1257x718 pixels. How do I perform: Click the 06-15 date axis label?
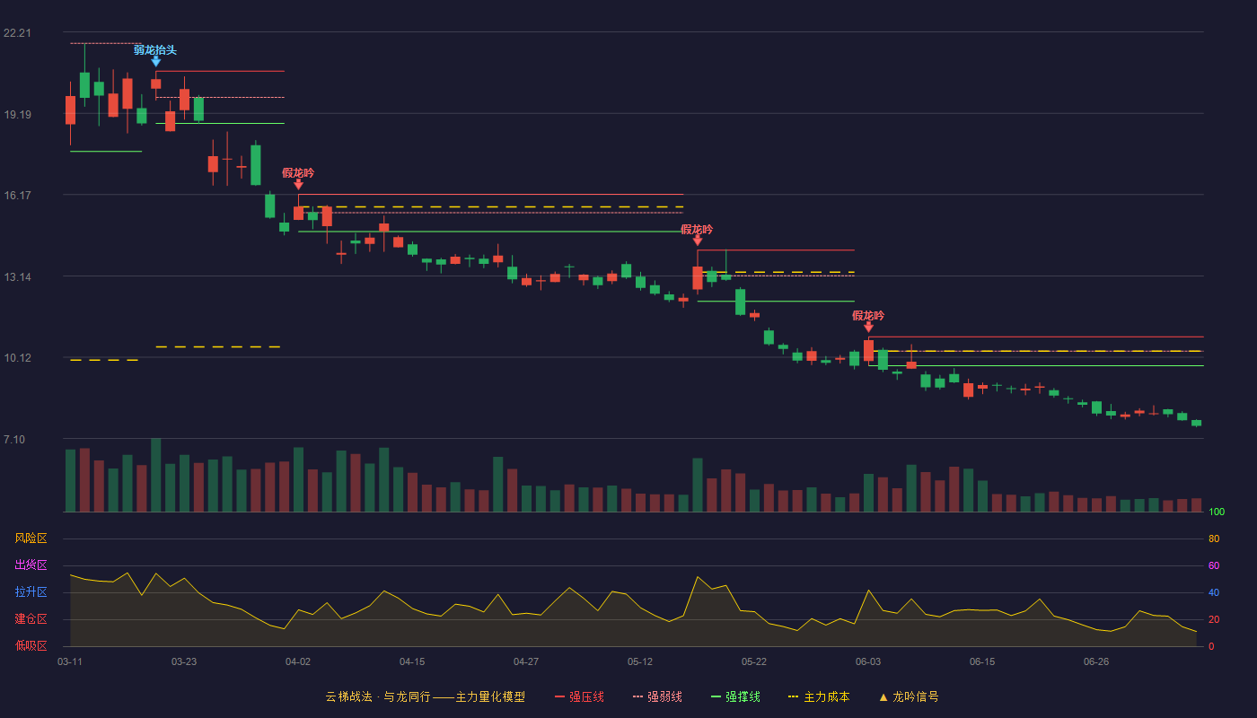[982, 662]
